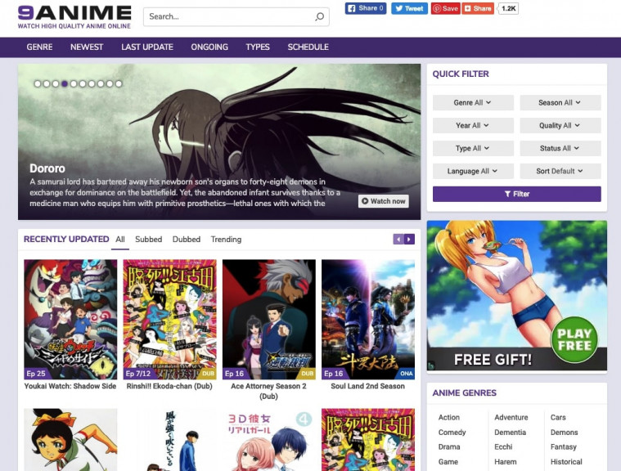Switch to the Dubbed tab

(x=187, y=240)
